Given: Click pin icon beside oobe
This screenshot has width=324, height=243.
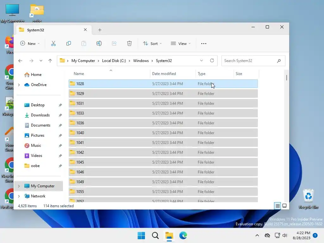Looking at the screenshot, I should pyautogui.click(x=60, y=166).
